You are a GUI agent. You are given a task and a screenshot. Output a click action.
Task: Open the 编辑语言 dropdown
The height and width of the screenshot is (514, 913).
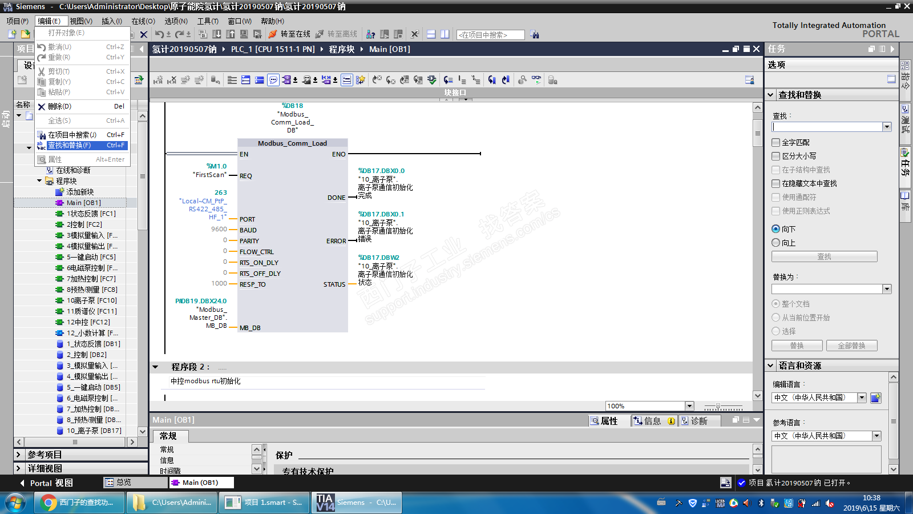[x=862, y=397]
